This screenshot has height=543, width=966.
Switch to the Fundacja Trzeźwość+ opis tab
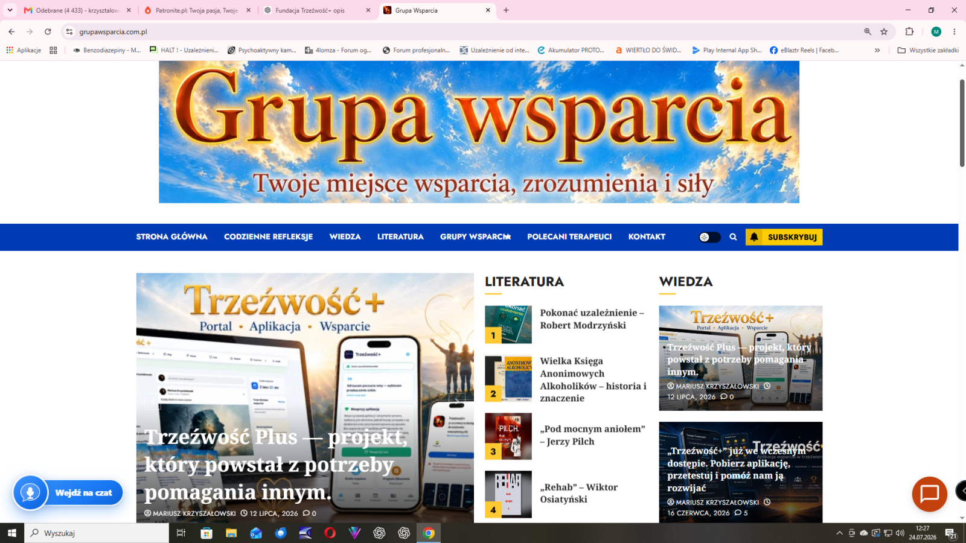tap(317, 10)
